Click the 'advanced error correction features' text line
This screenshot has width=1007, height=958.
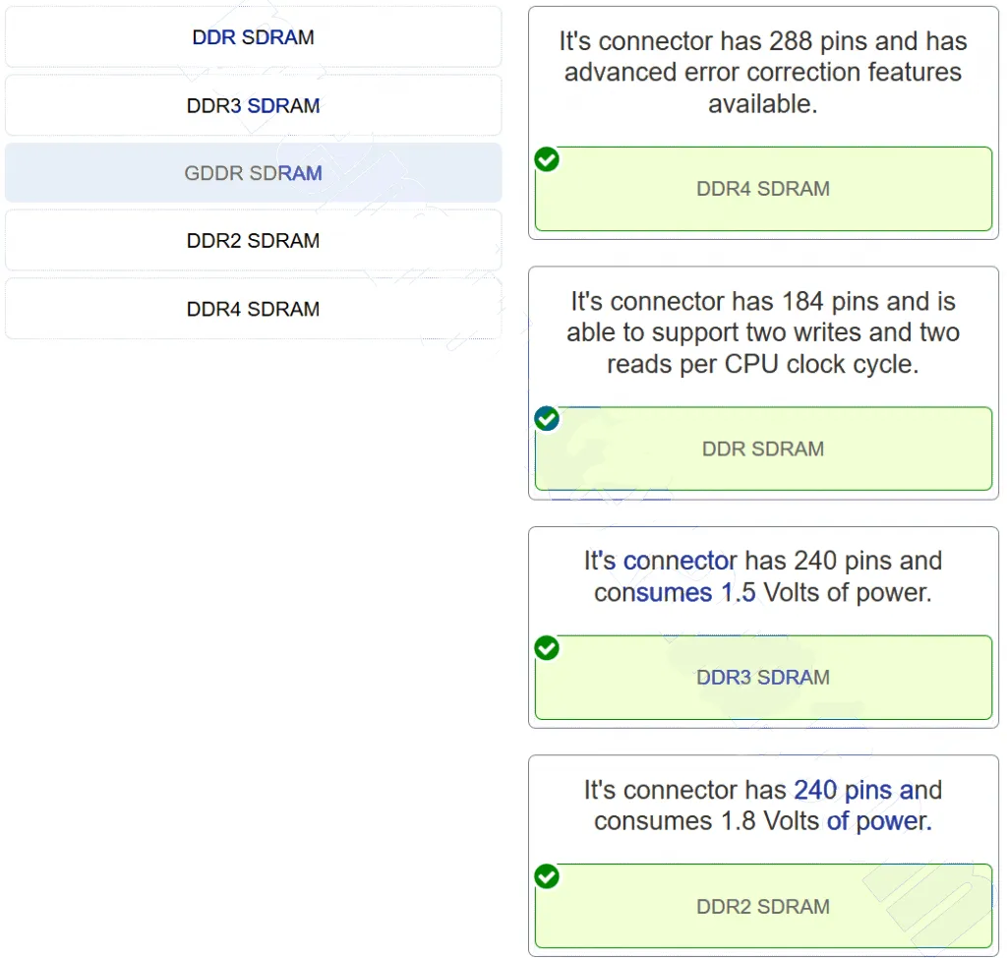coord(763,72)
